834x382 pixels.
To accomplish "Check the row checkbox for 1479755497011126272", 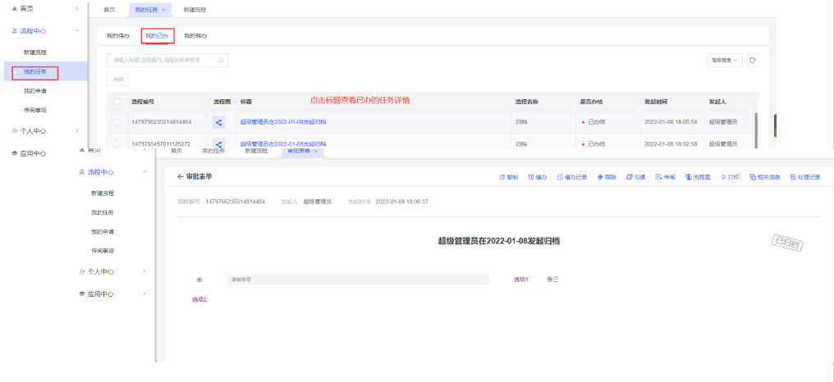I will (117, 143).
